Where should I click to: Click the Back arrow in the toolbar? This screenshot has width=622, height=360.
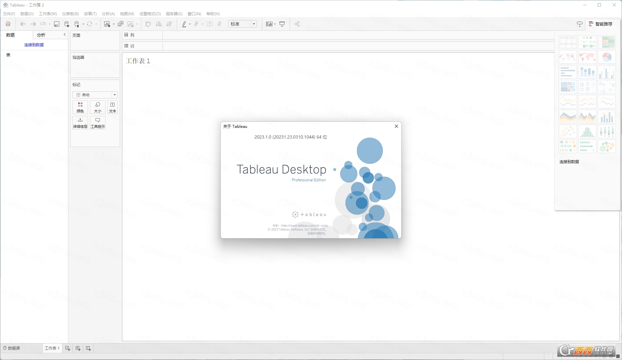[23, 24]
